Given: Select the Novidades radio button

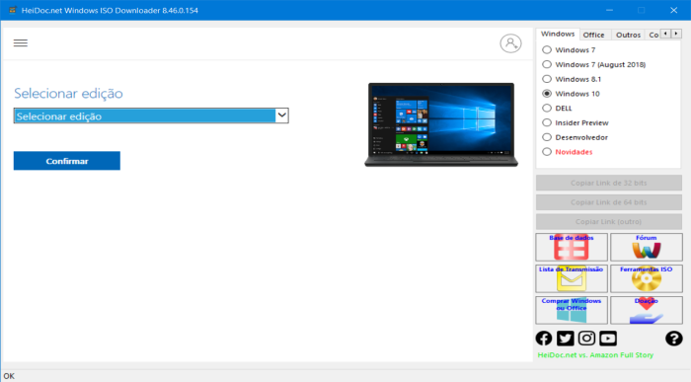Looking at the screenshot, I should coord(547,152).
